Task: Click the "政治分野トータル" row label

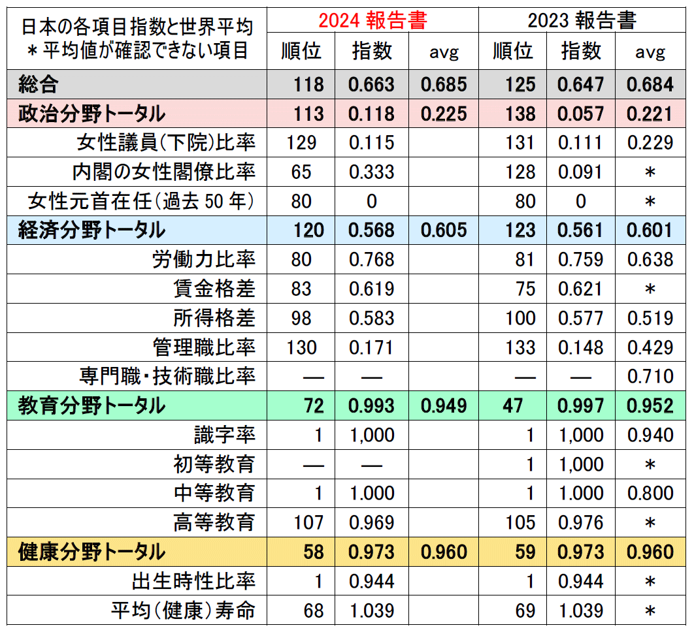Action: point(91,114)
